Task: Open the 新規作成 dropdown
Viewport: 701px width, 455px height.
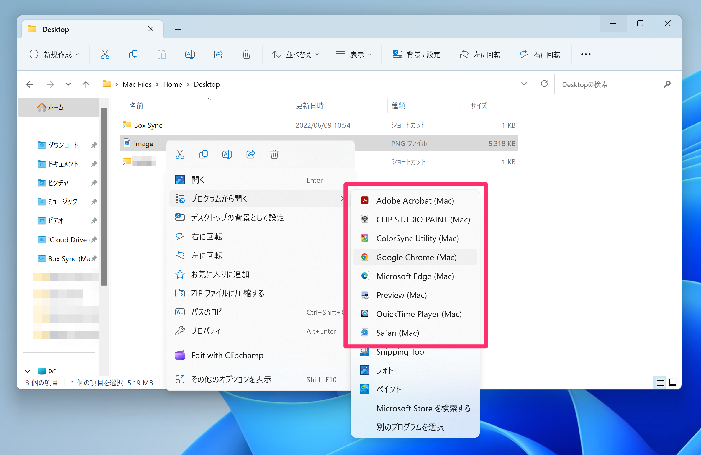Action: pyautogui.click(x=54, y=55)
